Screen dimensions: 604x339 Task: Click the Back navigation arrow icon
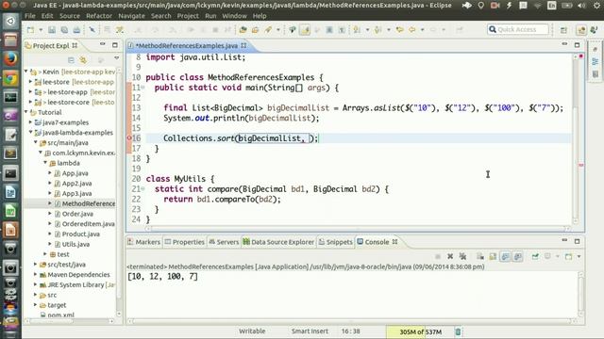click(x=412, y=29)
